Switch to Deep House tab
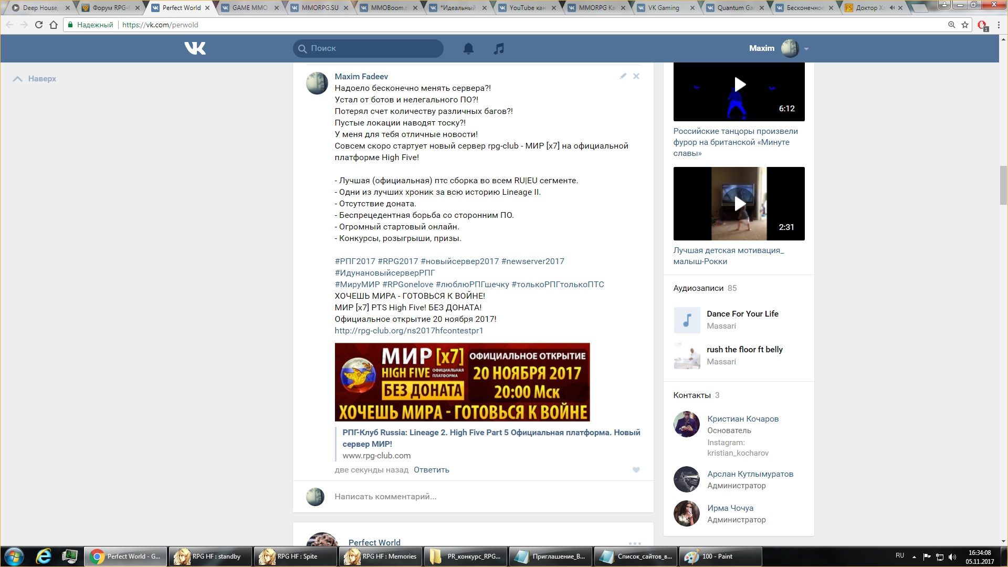 (40, 8)
